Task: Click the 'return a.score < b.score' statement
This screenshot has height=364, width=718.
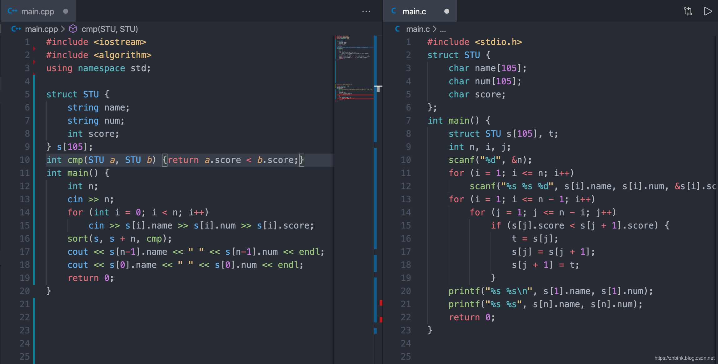Action: pyautogui.click(x=233, y=160)
